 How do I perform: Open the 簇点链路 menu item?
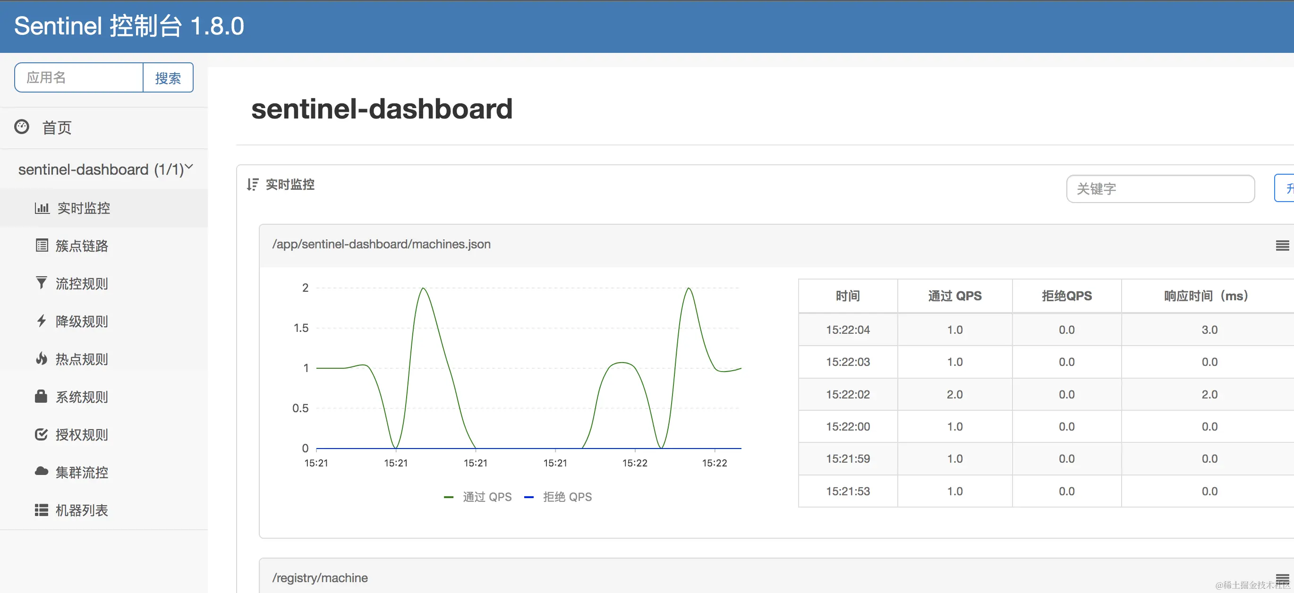pos(82,246)
